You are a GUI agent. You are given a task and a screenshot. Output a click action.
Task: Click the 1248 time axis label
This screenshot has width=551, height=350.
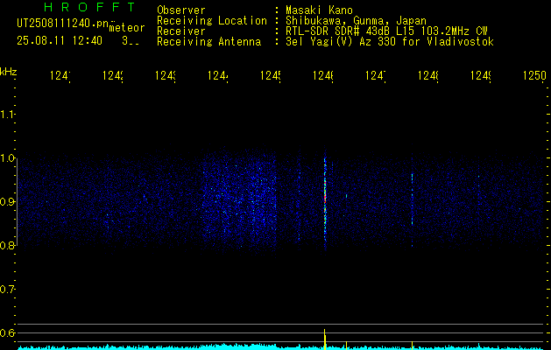click(428, 75)
